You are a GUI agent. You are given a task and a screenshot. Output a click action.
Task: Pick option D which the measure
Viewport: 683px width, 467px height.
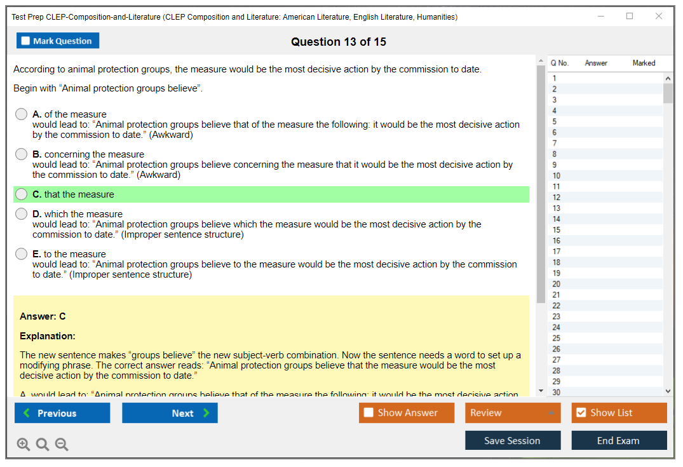[x=22, y=214]
